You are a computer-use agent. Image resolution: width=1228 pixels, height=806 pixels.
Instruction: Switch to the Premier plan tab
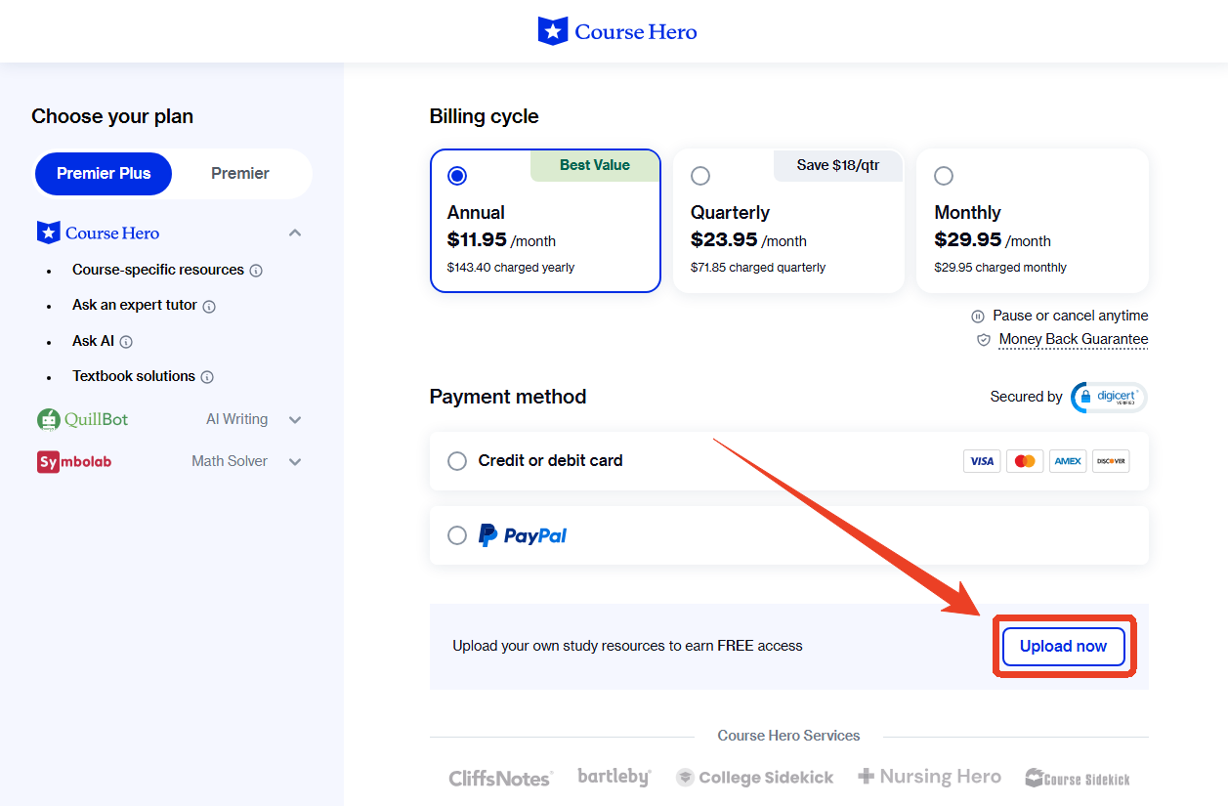click(x=240, y=174)
